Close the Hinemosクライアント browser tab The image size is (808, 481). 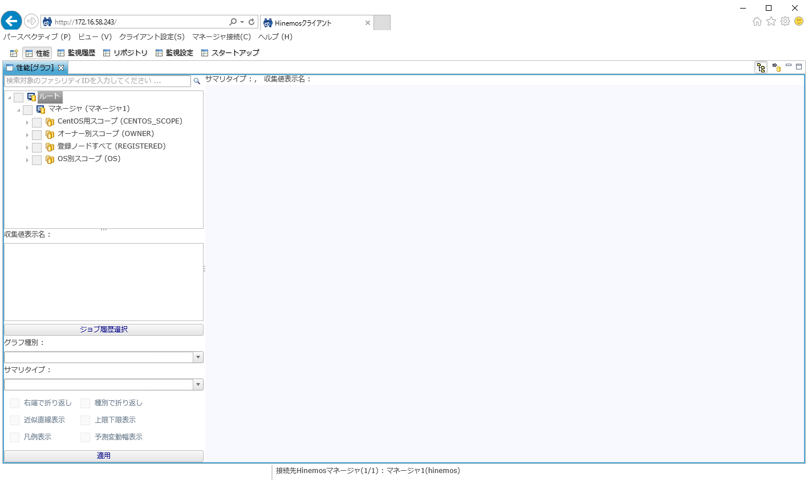click(368, 23)
